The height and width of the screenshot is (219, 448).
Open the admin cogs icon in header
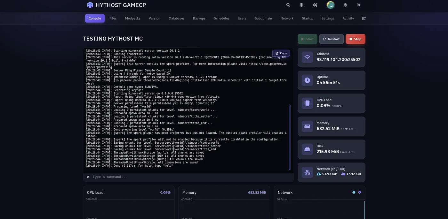315,5
